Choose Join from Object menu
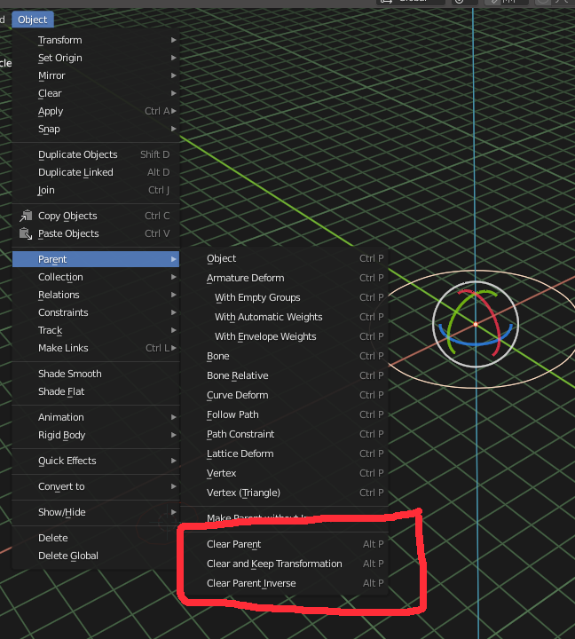 click(x=96, y=190)
